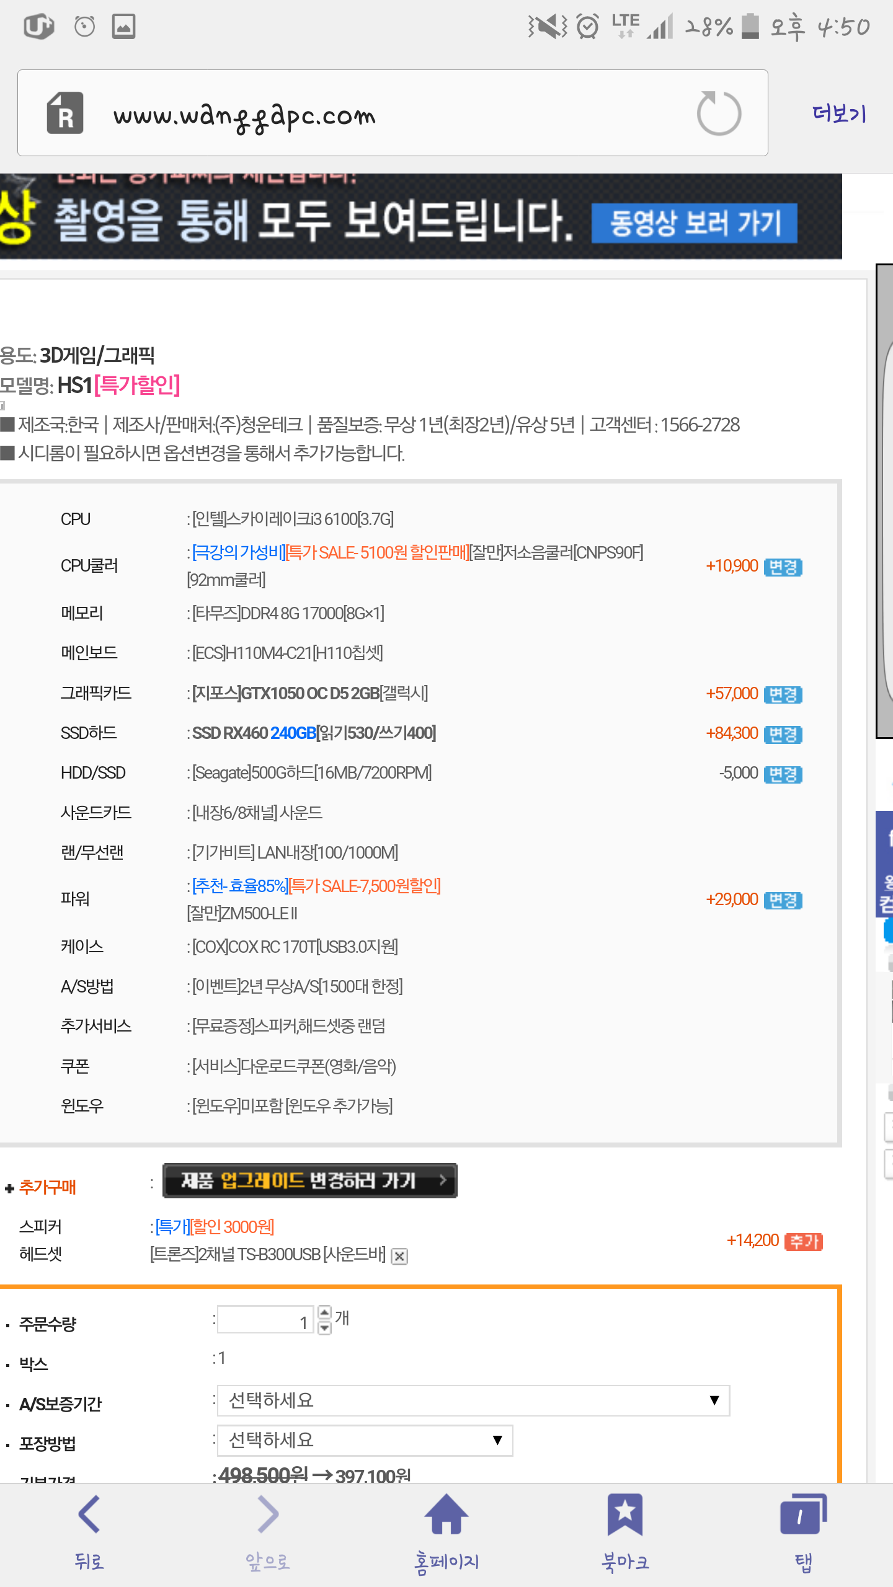Click the 고객센터 1566-2728 text
This screenshot has width=893, height=1587.
(664, 425)
